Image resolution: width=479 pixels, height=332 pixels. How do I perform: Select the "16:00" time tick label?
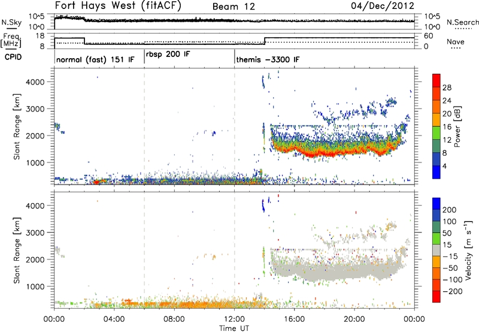click(294, 319)
